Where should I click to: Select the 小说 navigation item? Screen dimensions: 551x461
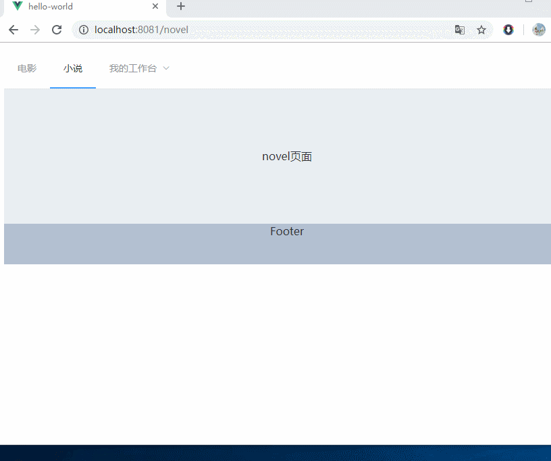73,68
